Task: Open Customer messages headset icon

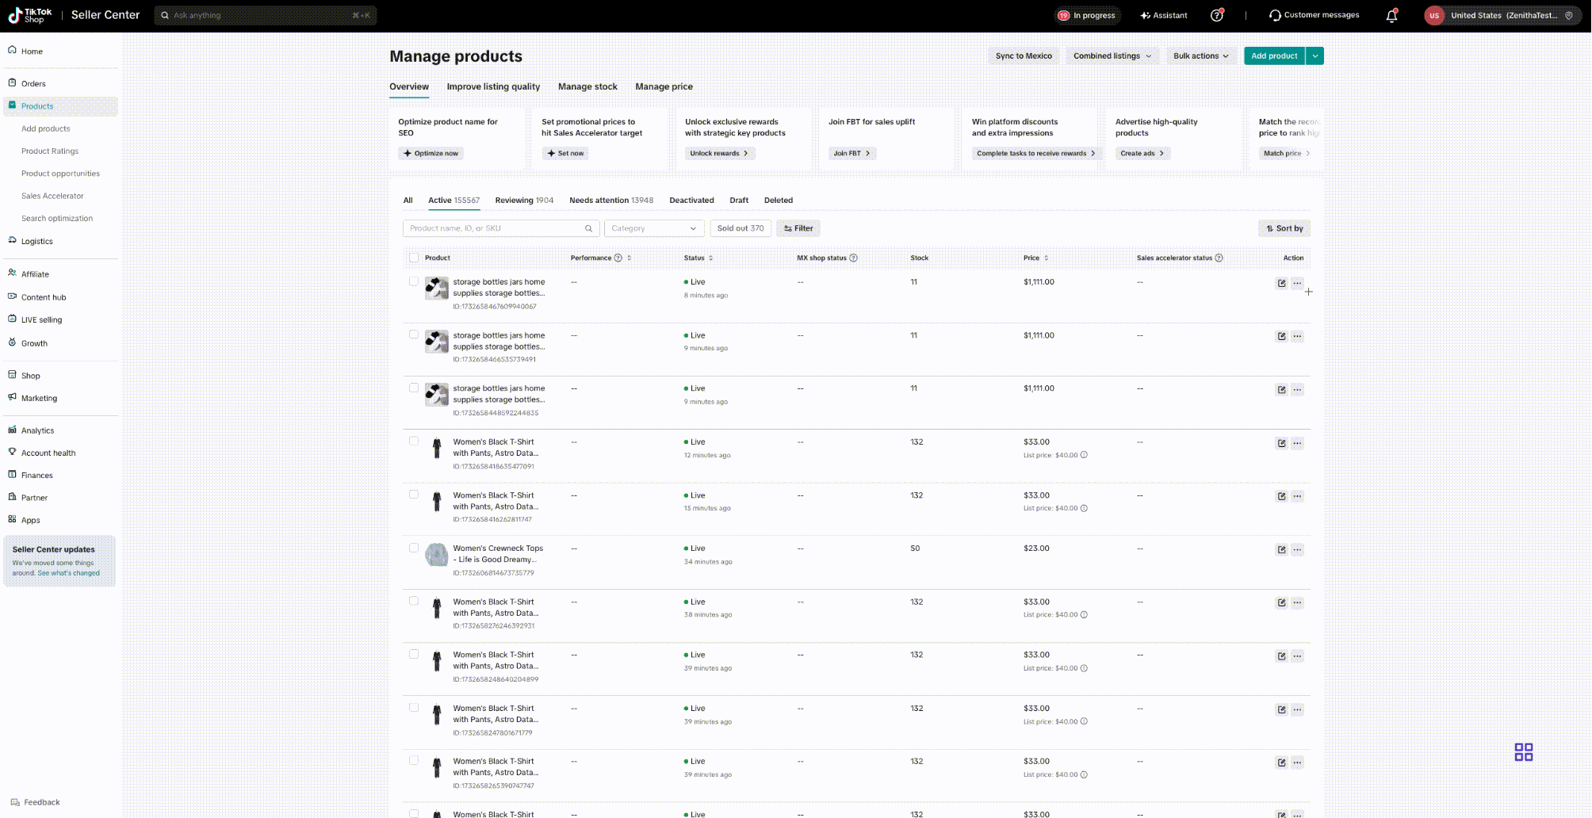Action: click(x=1275, y=15)
